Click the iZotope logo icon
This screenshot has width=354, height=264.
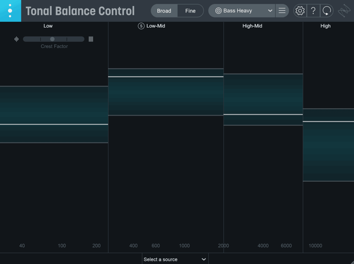(344, 11)
